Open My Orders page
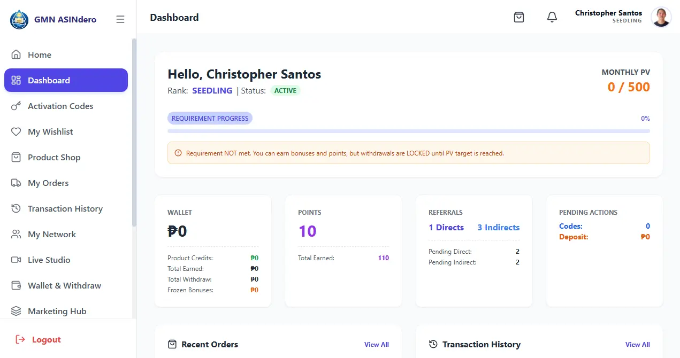 pyautogui.click(x=66, y=183)
